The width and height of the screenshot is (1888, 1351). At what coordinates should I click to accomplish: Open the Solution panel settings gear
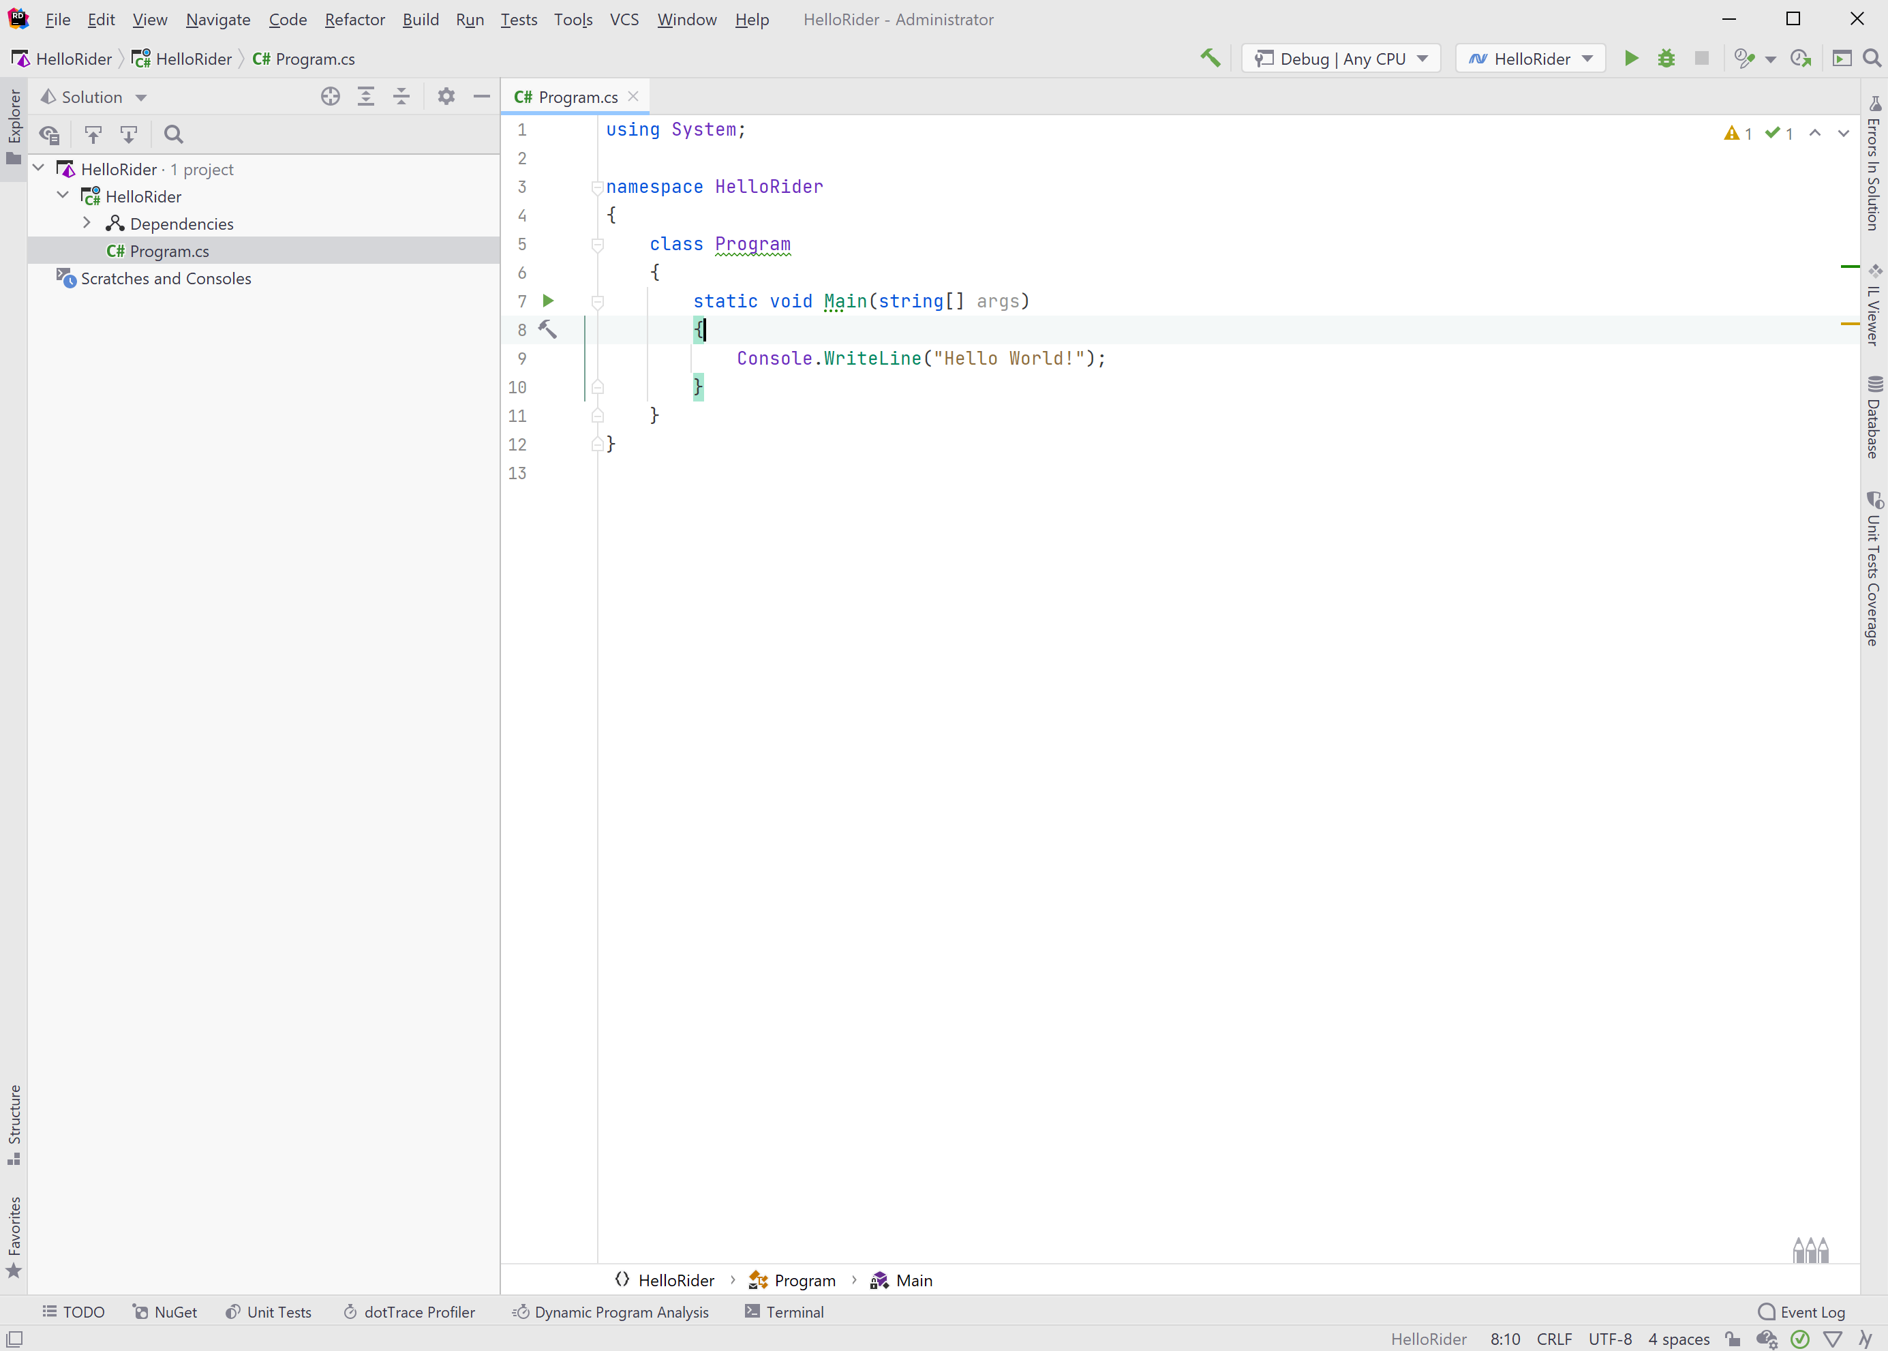[446, 97]
